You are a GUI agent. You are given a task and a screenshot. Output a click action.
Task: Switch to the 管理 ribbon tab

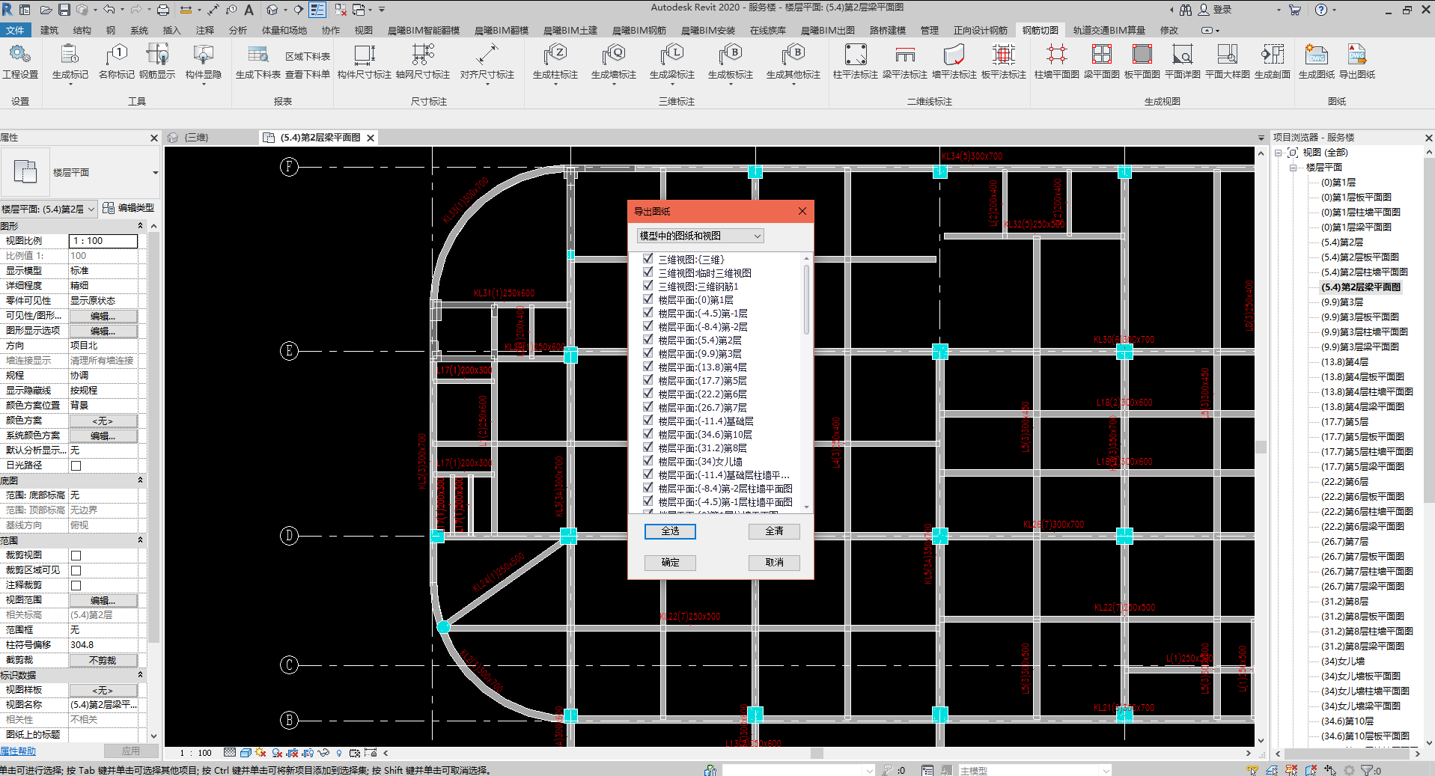click(930, 30)
